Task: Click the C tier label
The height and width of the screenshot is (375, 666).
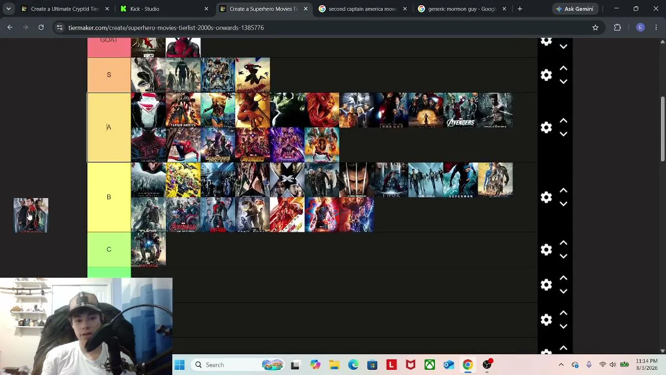Action: point(109,249)
